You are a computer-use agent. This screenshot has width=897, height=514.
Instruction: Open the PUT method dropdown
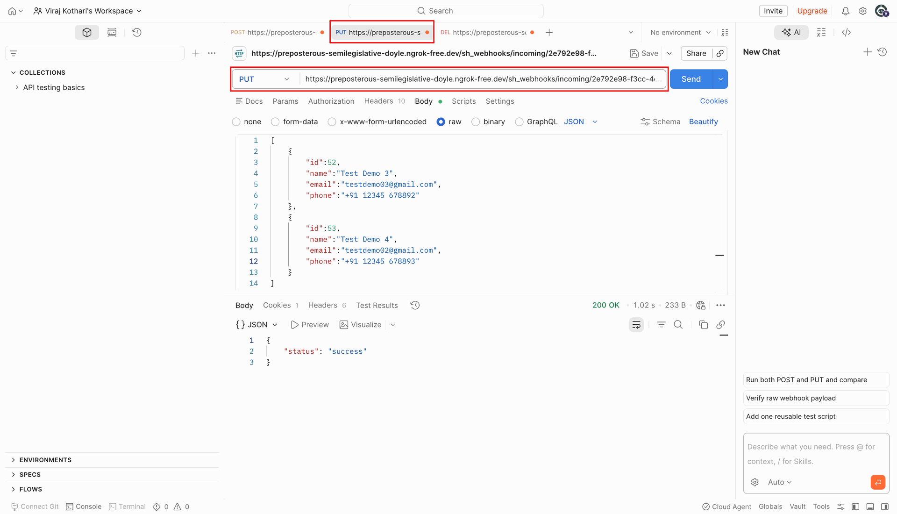coord(264,79)
